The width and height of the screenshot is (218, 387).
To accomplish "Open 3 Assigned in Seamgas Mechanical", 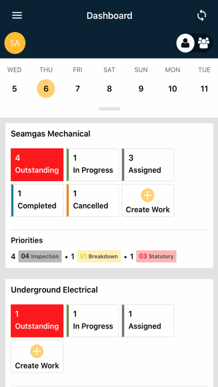I will click(x=148, y=165).
